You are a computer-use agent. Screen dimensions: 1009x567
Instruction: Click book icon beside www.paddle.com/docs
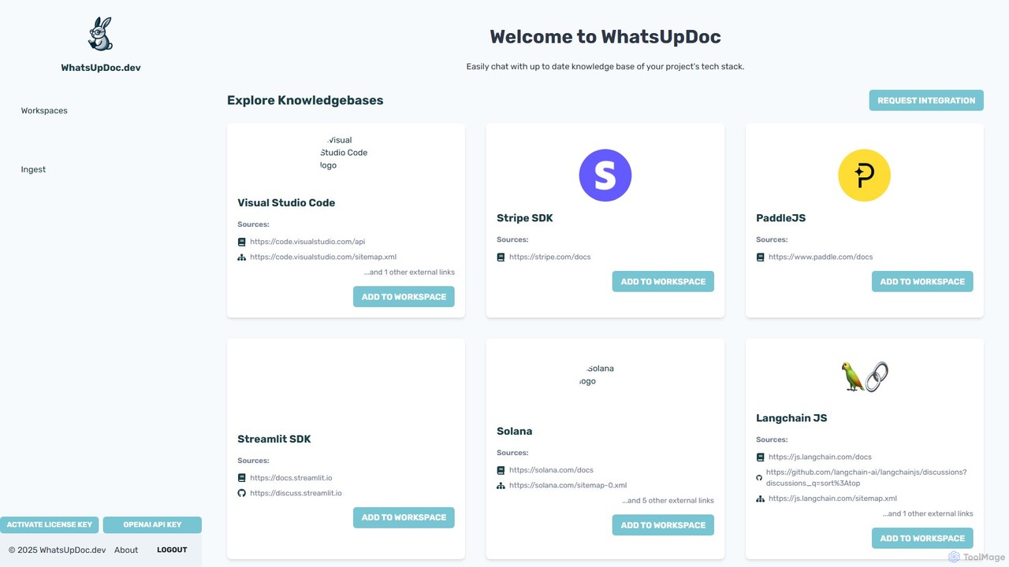[761, 257]
